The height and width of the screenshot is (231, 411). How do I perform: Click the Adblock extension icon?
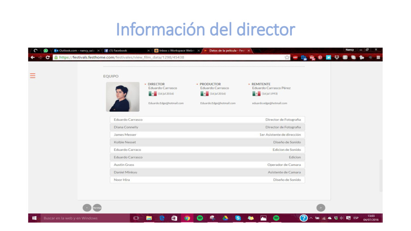click(295, 57)
